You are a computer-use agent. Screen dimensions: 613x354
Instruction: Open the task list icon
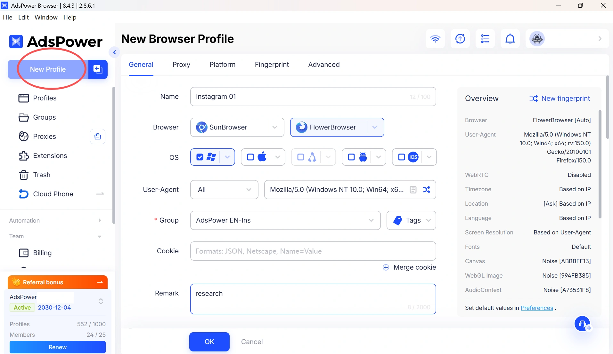(485, 39)
